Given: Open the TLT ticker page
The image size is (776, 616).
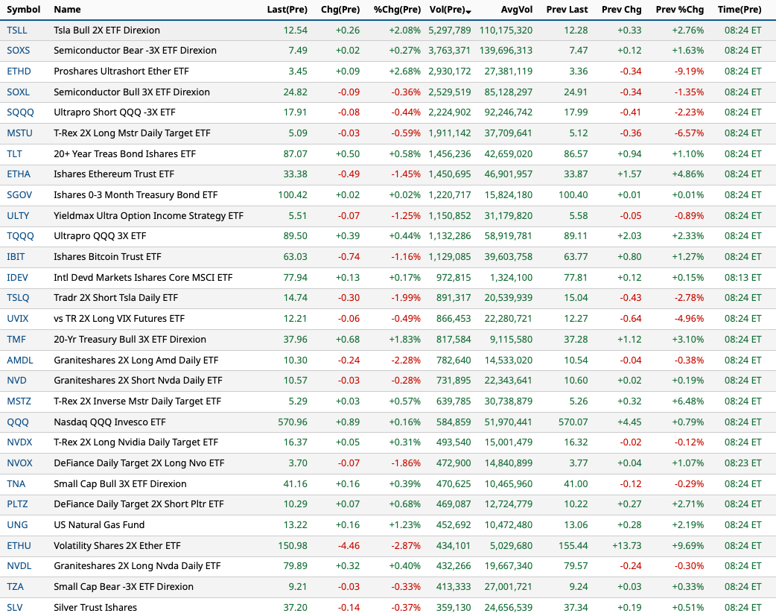Looking at the screenshot, I should click(14, 153).
